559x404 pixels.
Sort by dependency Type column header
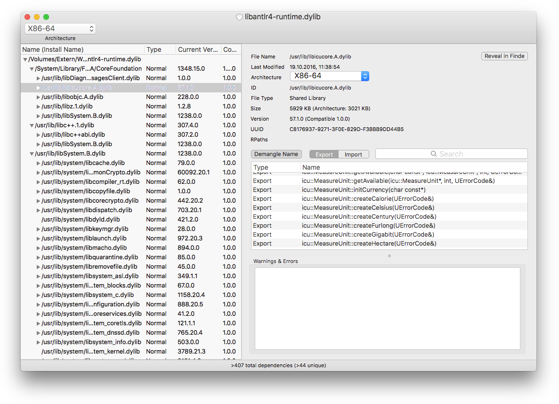[x=160, y=49]
